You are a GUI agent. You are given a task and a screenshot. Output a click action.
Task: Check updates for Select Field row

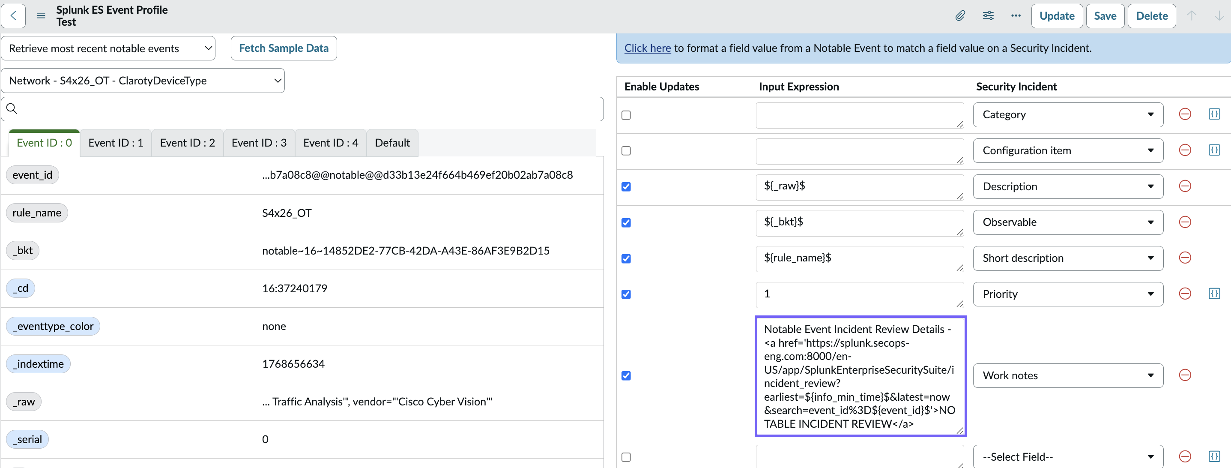pyautogui.click(x=626, y=457)
